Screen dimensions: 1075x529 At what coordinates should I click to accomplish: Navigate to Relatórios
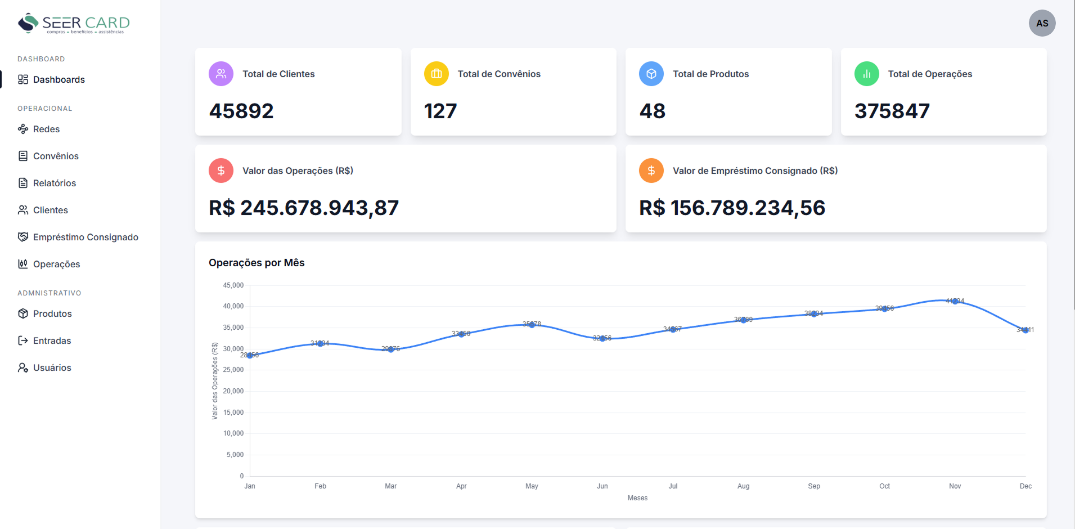54,183
